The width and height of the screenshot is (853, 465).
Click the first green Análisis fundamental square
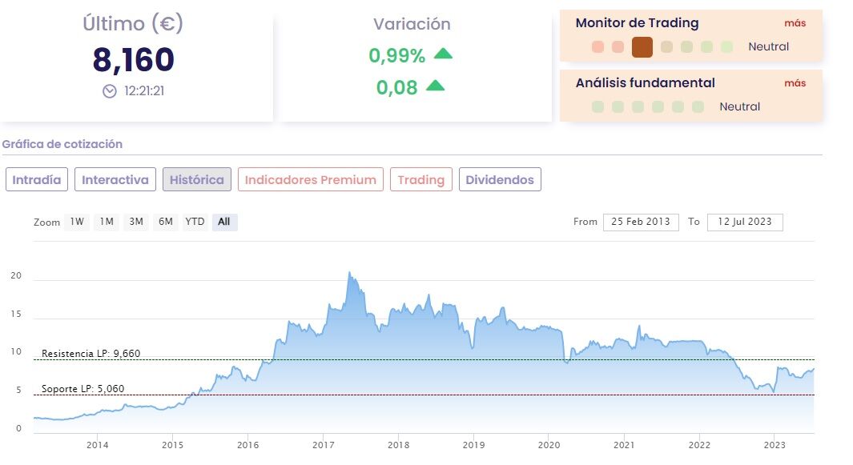click(598, 106)
